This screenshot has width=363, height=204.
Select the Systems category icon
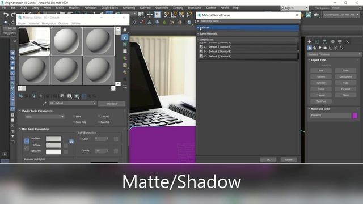point(341,48)
